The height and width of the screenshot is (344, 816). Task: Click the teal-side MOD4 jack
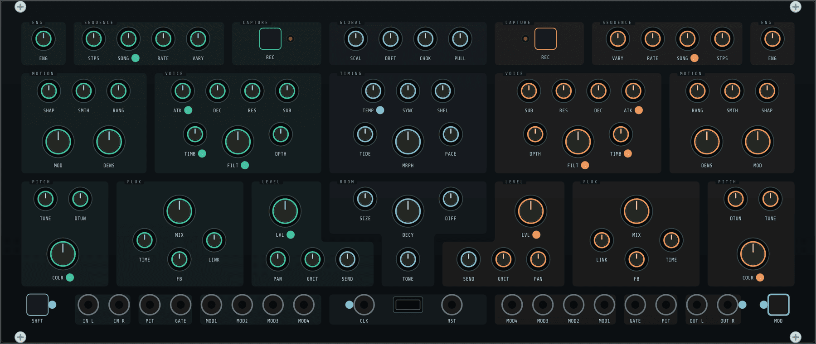(304, 305)
